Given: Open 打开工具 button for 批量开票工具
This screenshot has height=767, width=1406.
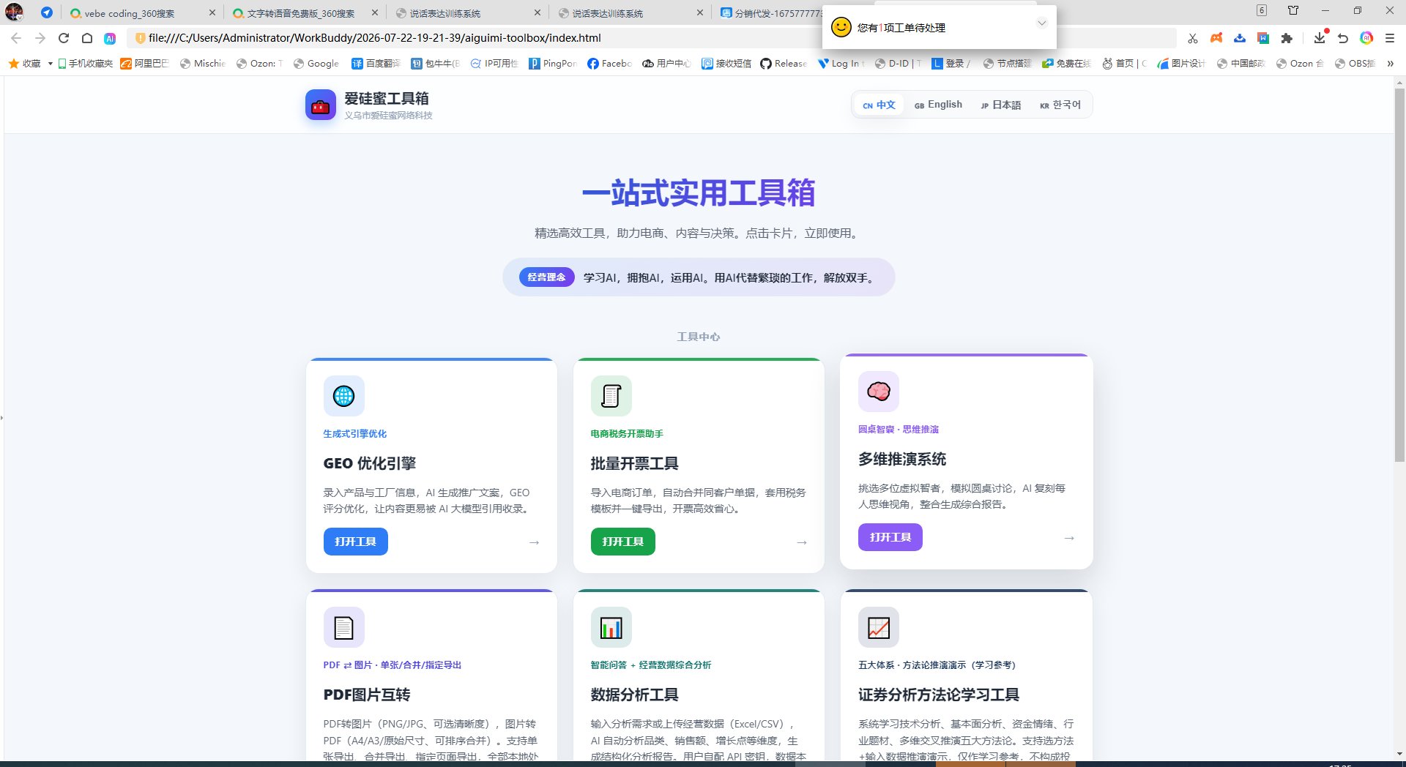Looking at the screenshot, I should point(622,542).
